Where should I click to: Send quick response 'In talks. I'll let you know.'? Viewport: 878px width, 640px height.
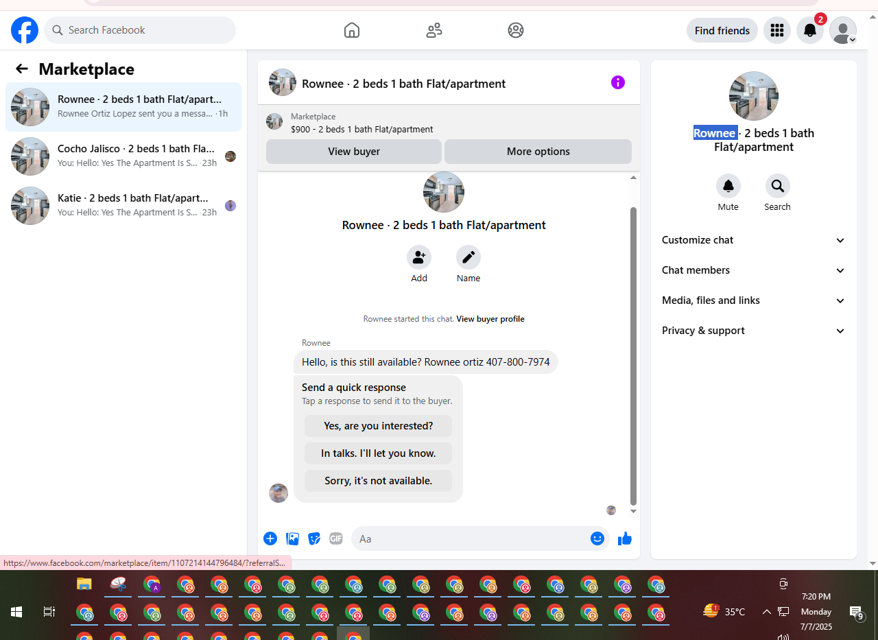(x=379, y=453)
